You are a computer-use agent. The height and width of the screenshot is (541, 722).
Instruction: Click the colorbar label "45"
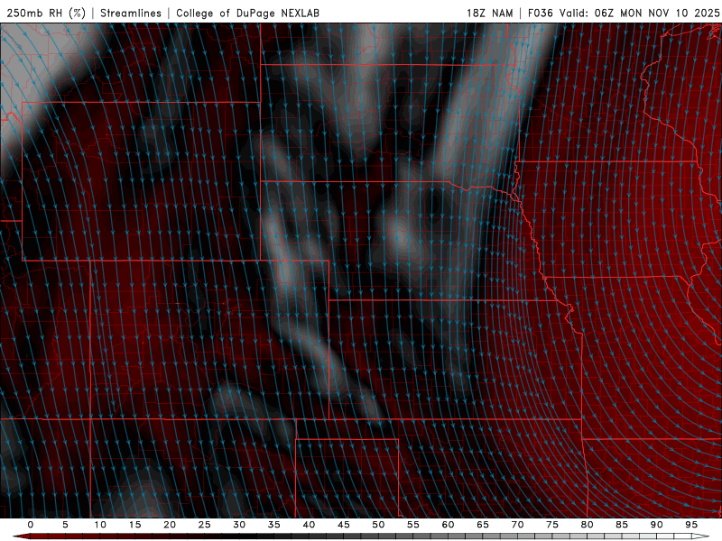344,525
